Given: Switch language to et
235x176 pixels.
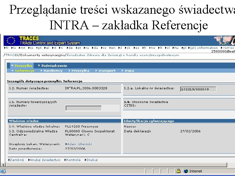Looking at the screenshot, I should tap(78, 48).
